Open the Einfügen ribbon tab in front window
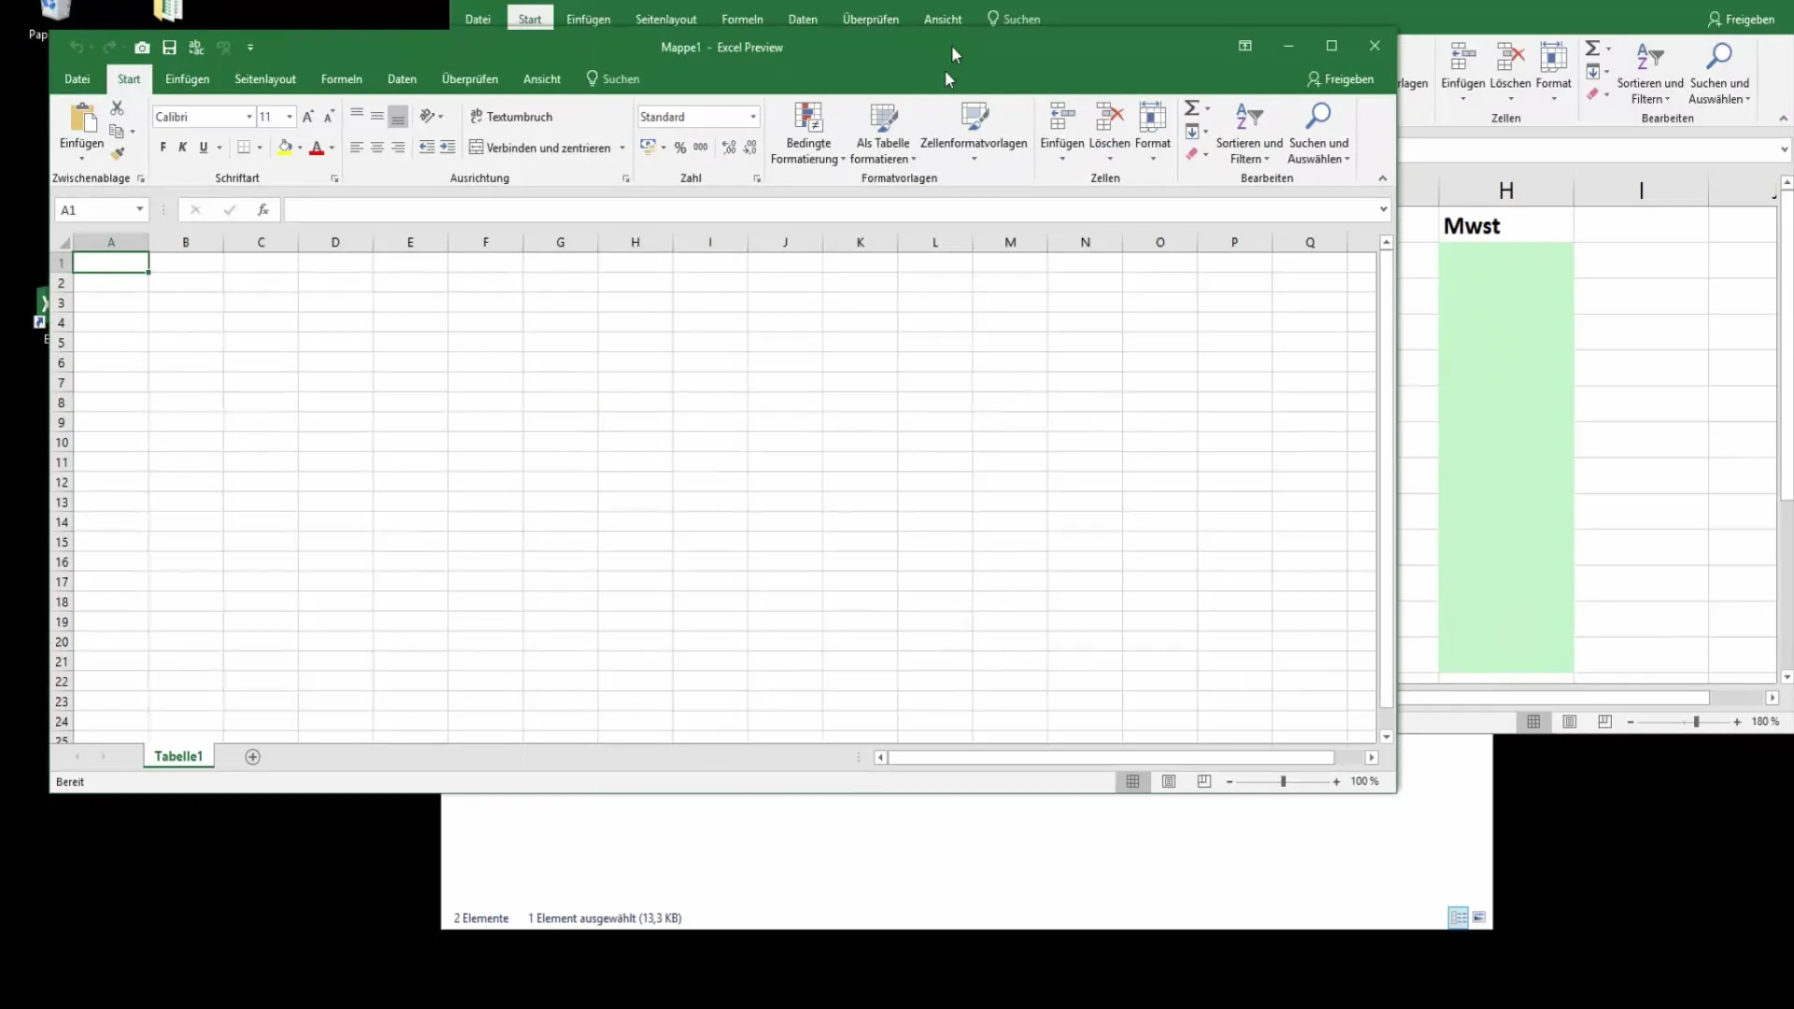This screenshot has height=1009, width=1794. [188, 79]
